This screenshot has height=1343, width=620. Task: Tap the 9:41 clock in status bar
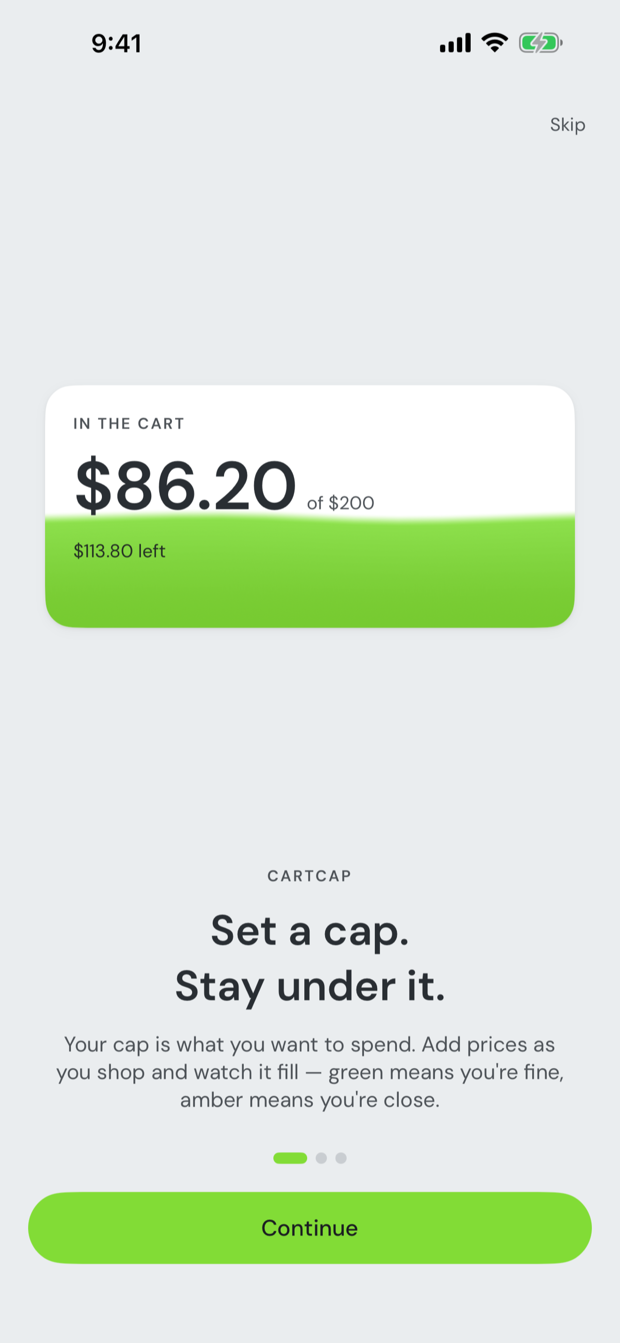pos(116,44)
